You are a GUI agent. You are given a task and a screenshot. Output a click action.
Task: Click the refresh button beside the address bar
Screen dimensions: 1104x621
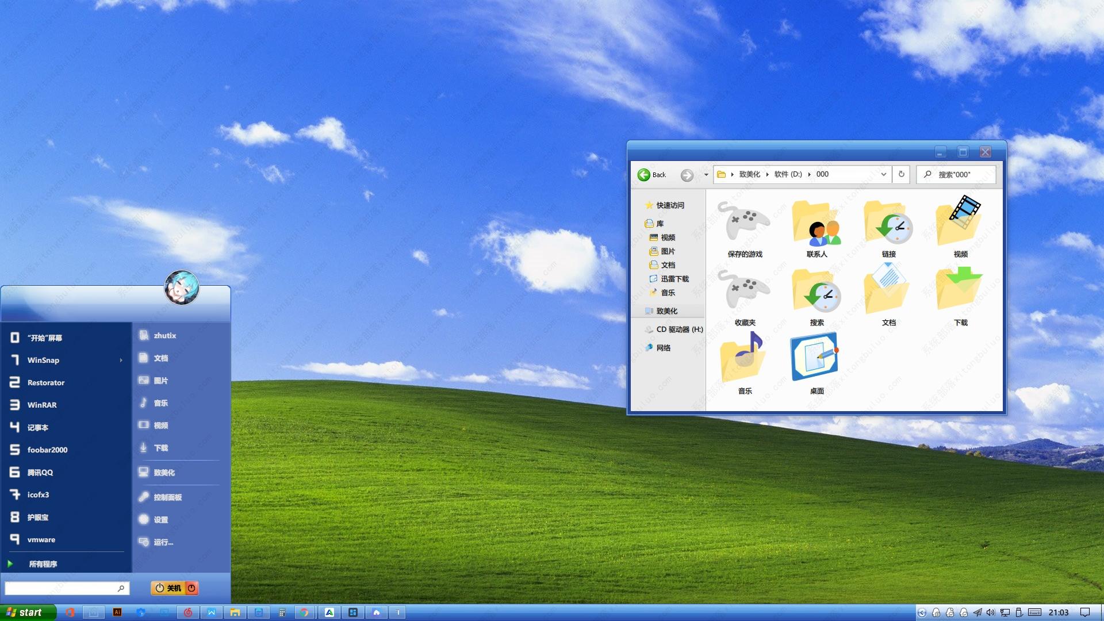pyautogui.click(x=901, y=174)
